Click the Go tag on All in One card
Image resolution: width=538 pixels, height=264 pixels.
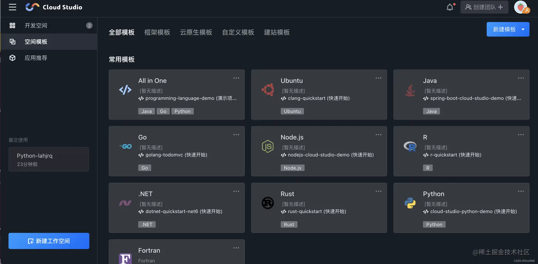[x=163, y=111]
